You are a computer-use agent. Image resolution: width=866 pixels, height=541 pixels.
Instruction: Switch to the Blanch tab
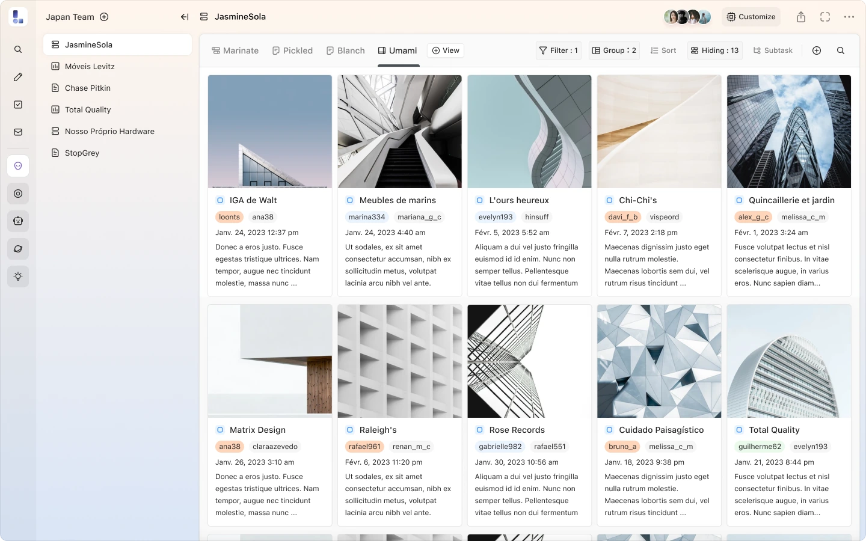pyautogui.click(x=346, y=50)
